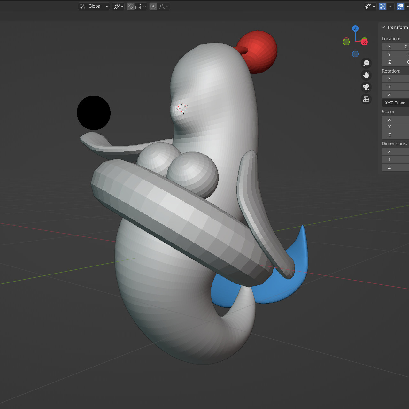Click the zoom in/out viewport button
Viewport: 409px width, 409px height.
tap(366, 63)
